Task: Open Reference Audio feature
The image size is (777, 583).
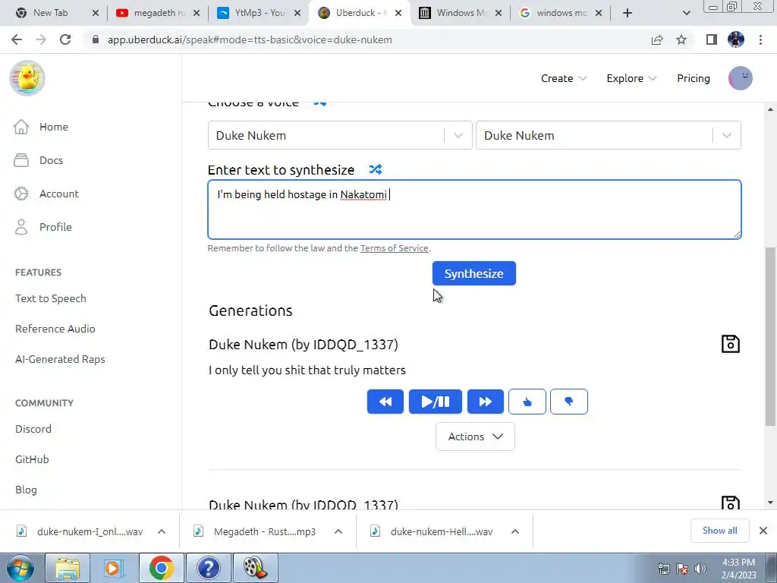Action: [55, 329]
